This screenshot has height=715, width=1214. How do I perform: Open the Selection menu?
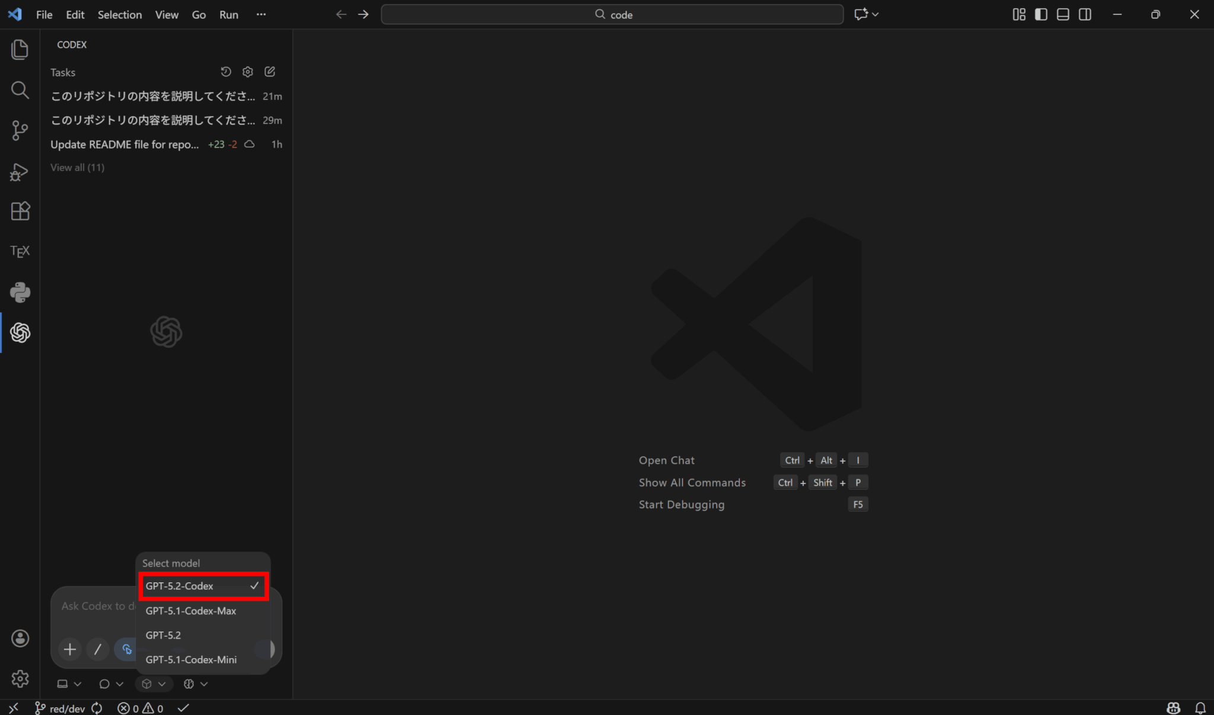click(x=119, y=15)
